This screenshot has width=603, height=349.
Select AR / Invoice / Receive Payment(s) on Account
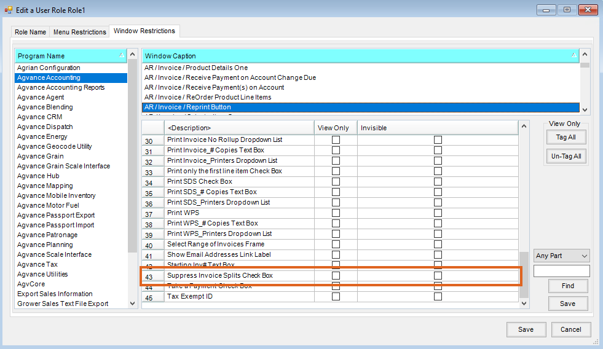pyautogui.click(x=361, y=87)
